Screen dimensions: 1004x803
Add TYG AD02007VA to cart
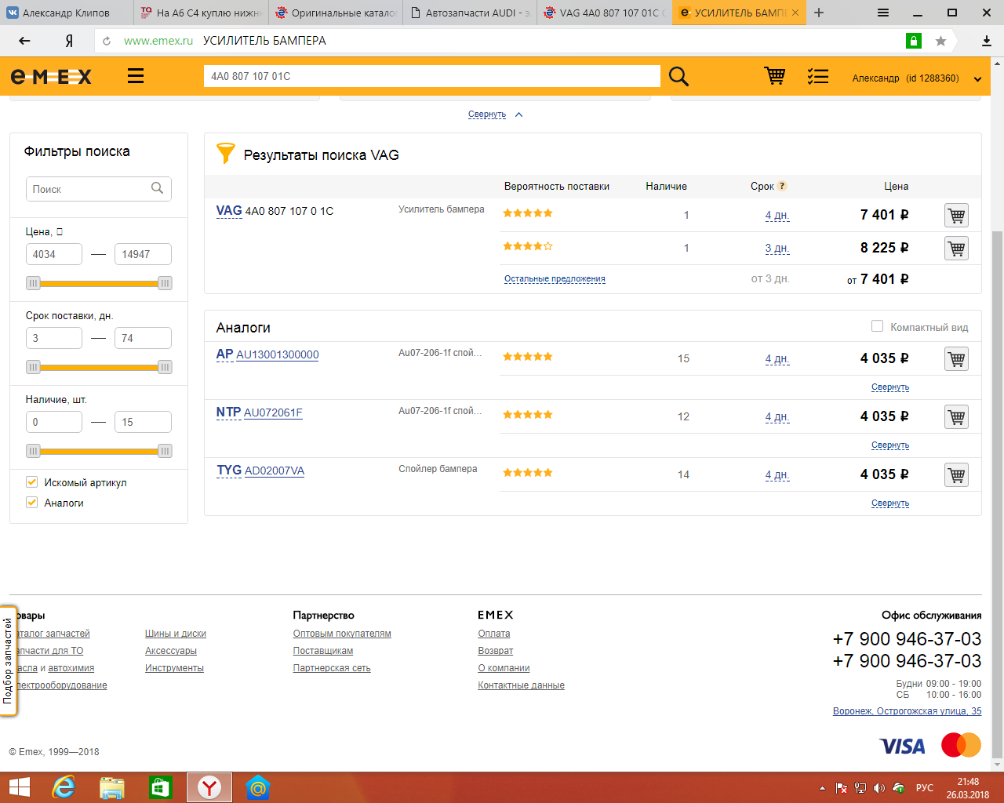point(956,475)
